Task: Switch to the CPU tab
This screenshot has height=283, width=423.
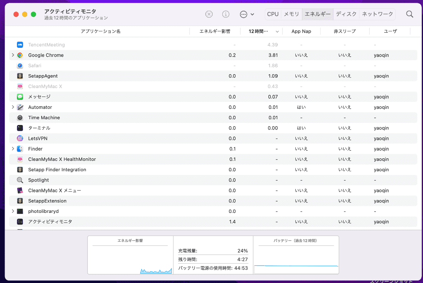Action: coord(273,14)
